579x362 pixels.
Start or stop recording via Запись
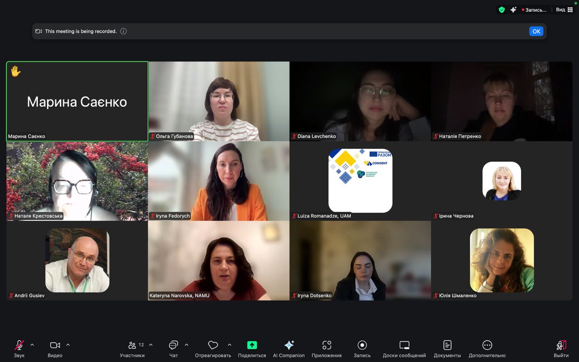(362, 346)
